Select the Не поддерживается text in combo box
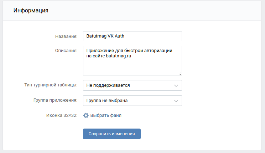Image resolution: width=265 pixels, height=153 pixels. pos(108,85)
